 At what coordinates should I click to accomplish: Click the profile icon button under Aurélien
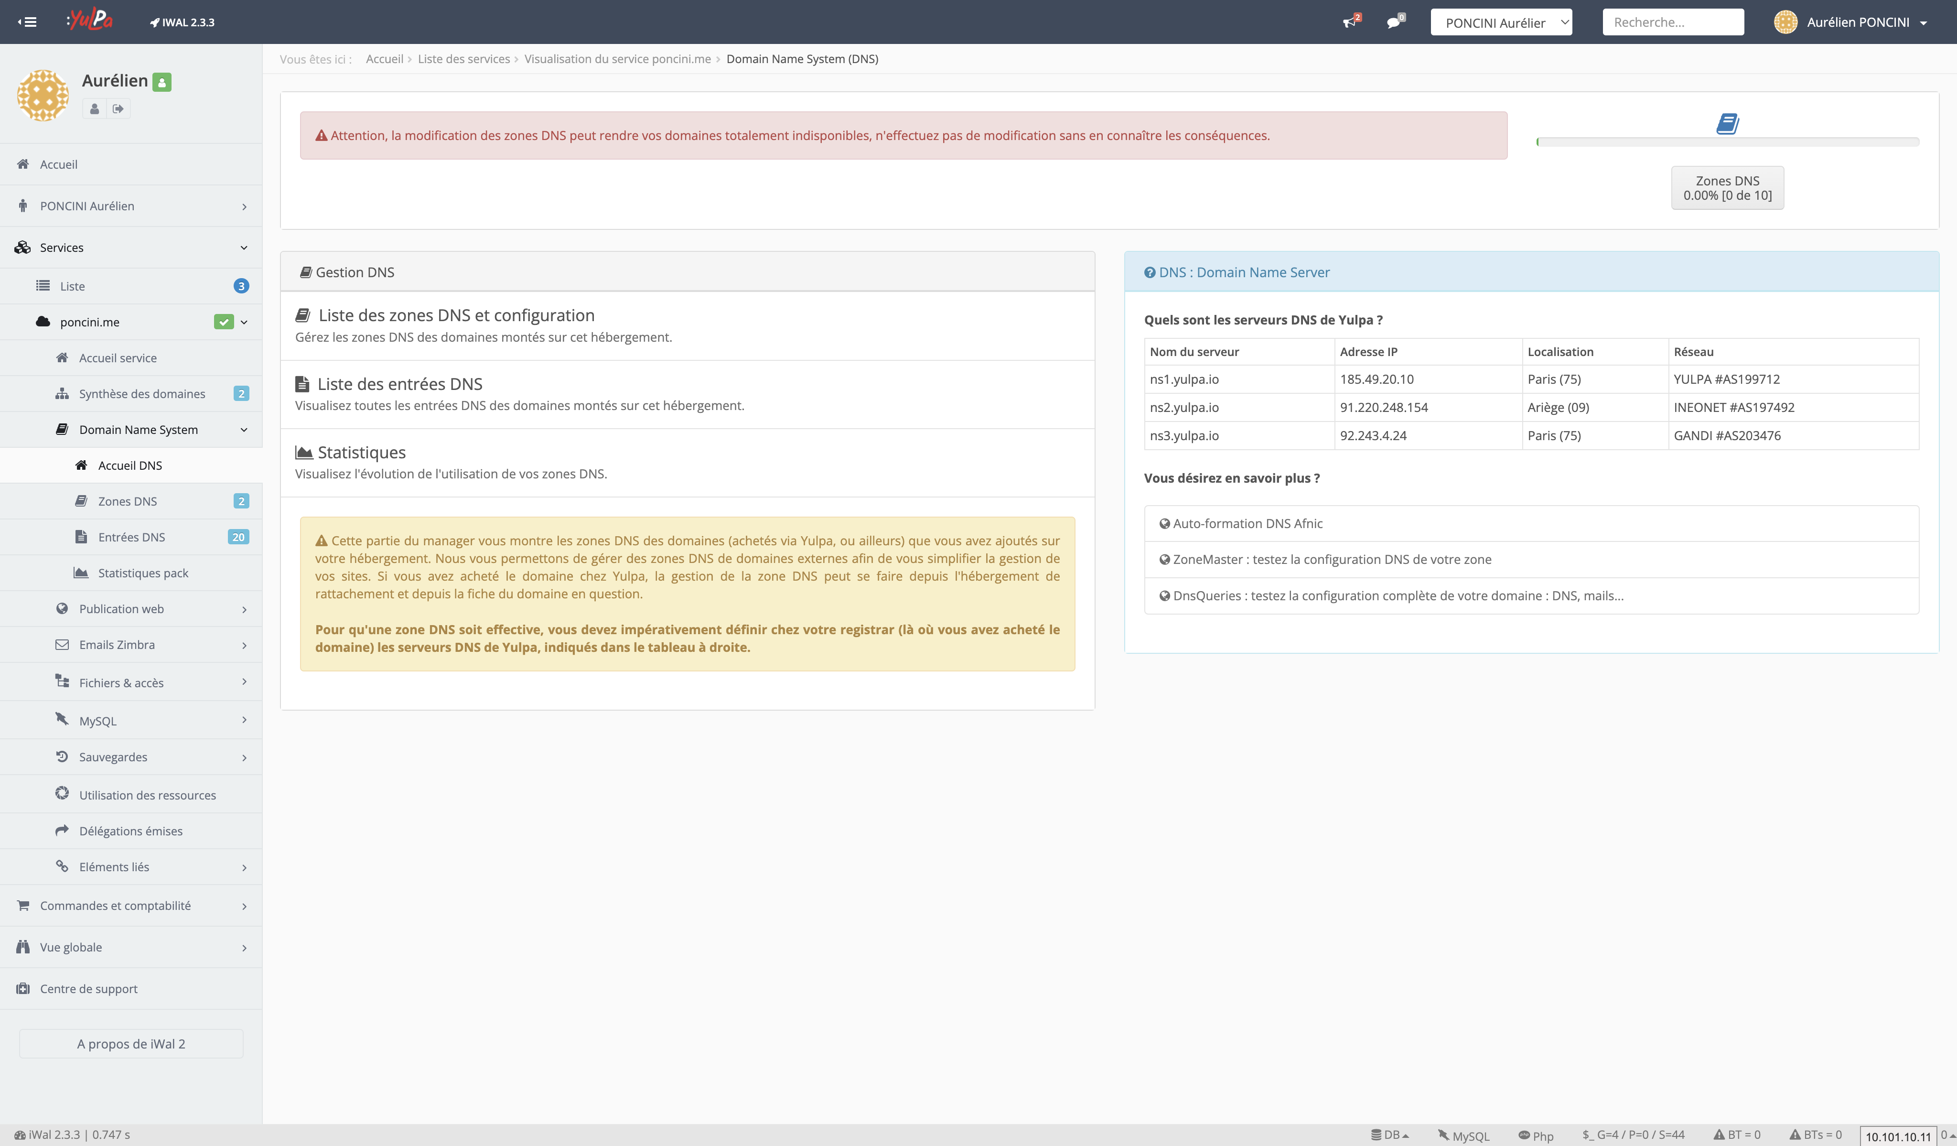pyautogui.click(x=94, y=109)
